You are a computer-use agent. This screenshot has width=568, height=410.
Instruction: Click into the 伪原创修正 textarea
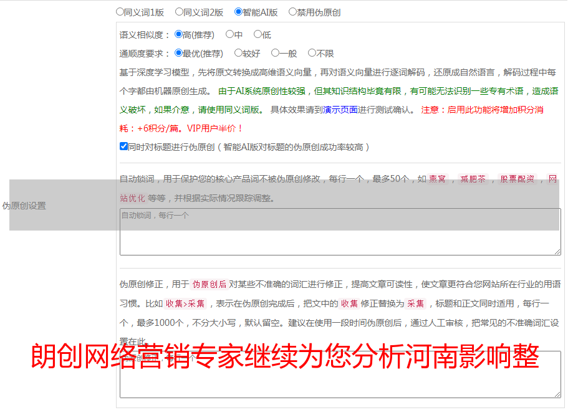pos(340,374)
